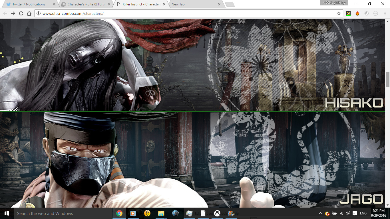The image size is (390, 219).
Task: Close the New Tab tab
Action: coord(219,4)
